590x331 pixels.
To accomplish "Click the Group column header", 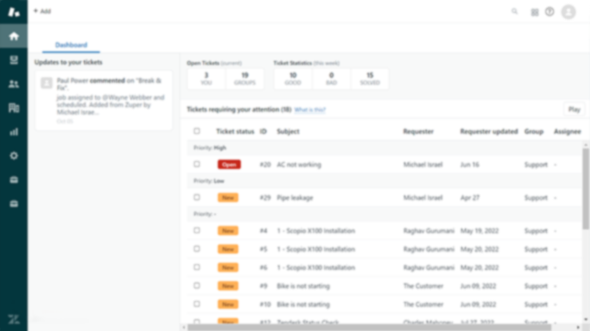I will tap(533, 131).
